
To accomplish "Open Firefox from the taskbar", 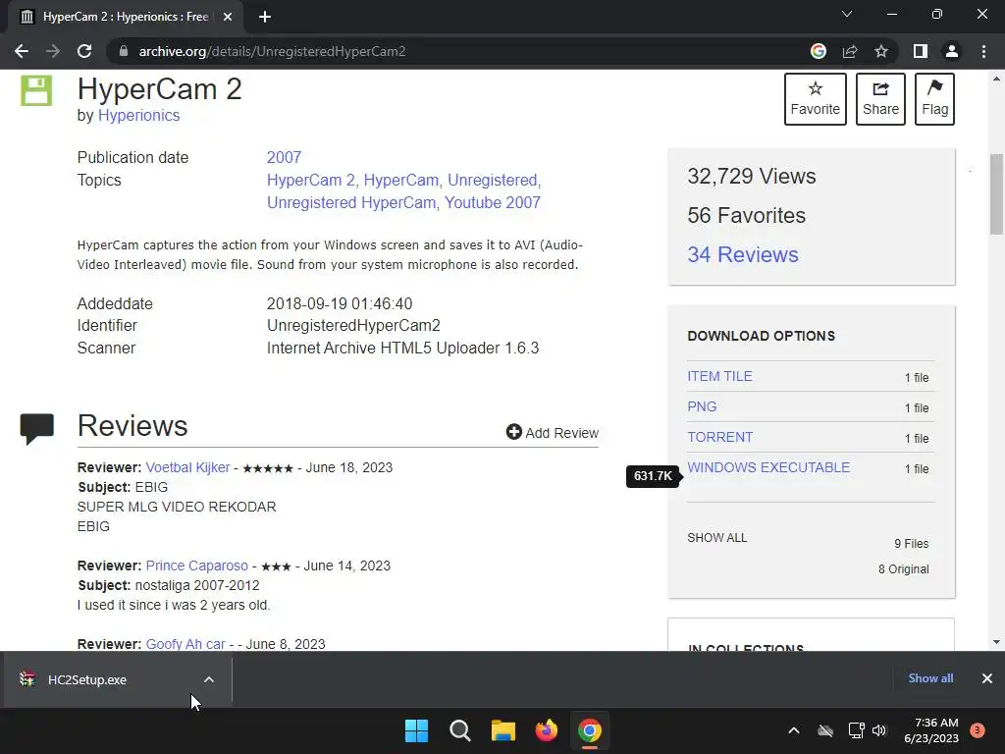I will [x=547, y=730].
